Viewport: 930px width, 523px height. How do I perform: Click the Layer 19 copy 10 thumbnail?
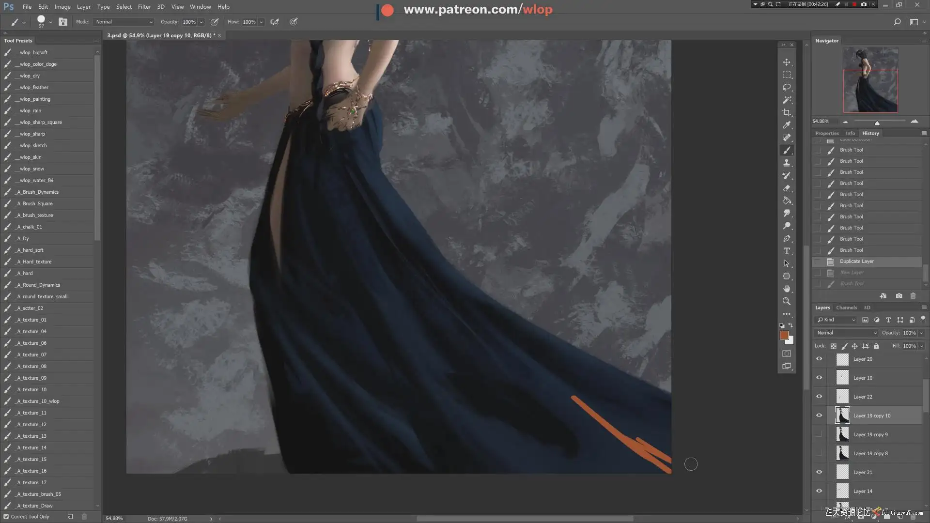pyautogui.click(x=842, y=415)
